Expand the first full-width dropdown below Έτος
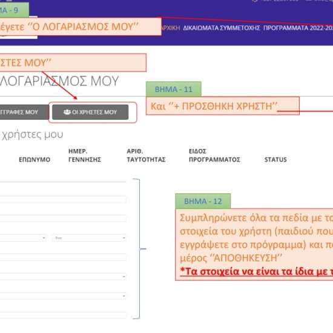Viewport: 333px width, 333px height. click(x=63, y=277)
